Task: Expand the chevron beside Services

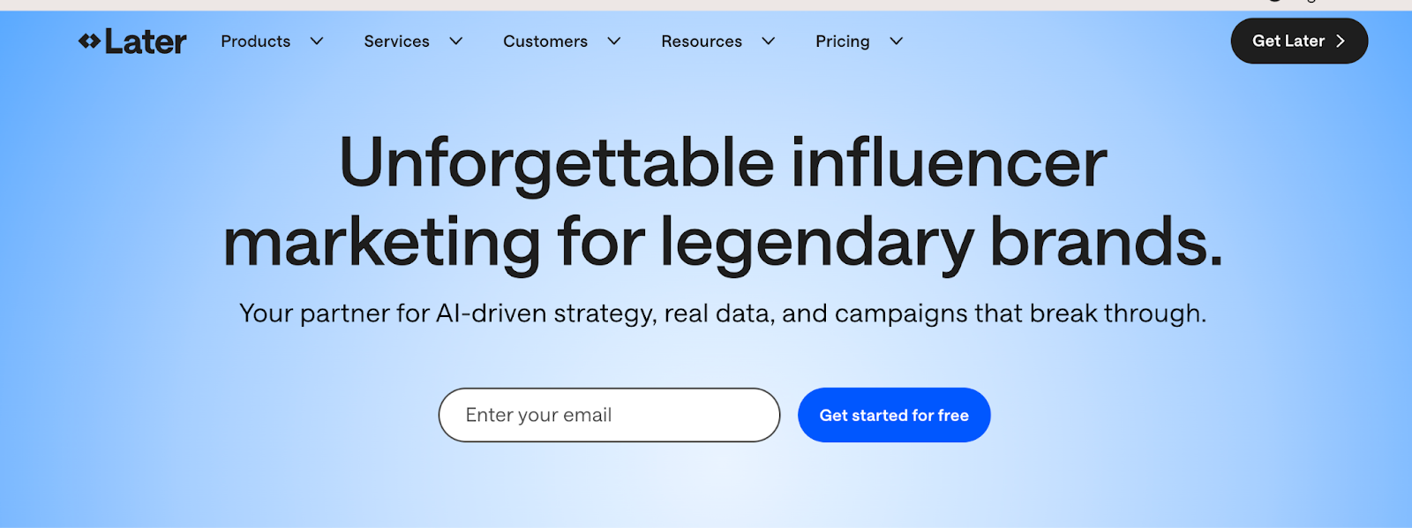Action: click(x=456, y=41)
